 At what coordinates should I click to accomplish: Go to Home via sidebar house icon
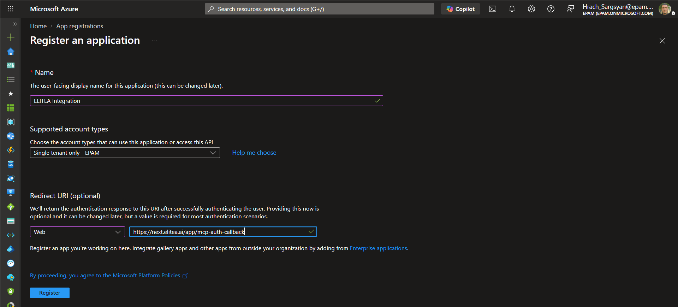click(x=11, y=52)
